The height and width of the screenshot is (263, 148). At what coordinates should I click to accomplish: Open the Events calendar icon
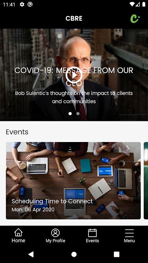point(92,233)
